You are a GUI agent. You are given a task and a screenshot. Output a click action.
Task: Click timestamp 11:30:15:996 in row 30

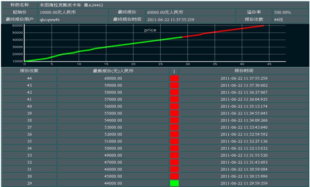(244, 176)
